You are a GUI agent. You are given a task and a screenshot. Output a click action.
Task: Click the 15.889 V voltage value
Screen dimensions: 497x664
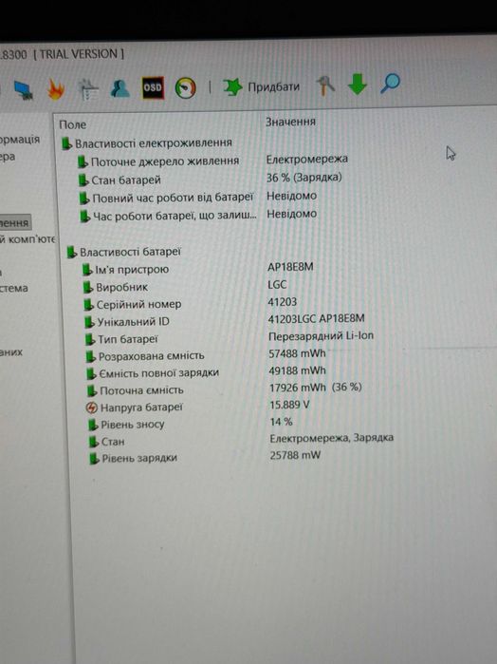tap(289, 405)
